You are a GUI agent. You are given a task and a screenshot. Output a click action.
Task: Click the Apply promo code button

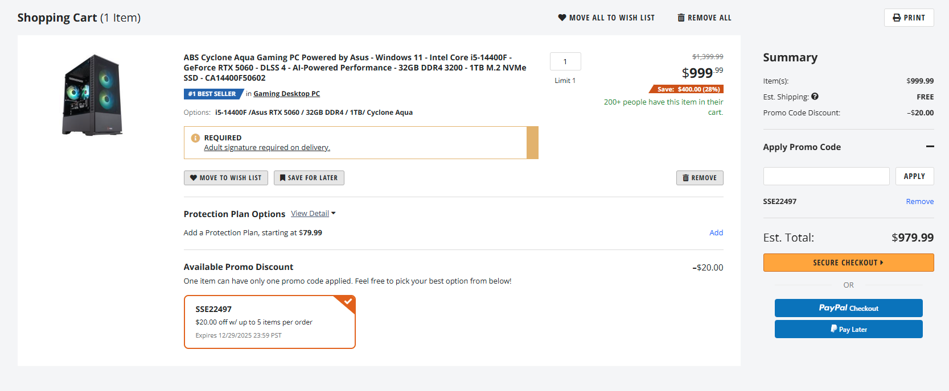(914, 176)
